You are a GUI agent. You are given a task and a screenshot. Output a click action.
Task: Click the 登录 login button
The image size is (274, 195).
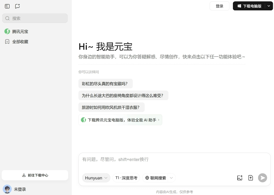(x=219, y=6)
